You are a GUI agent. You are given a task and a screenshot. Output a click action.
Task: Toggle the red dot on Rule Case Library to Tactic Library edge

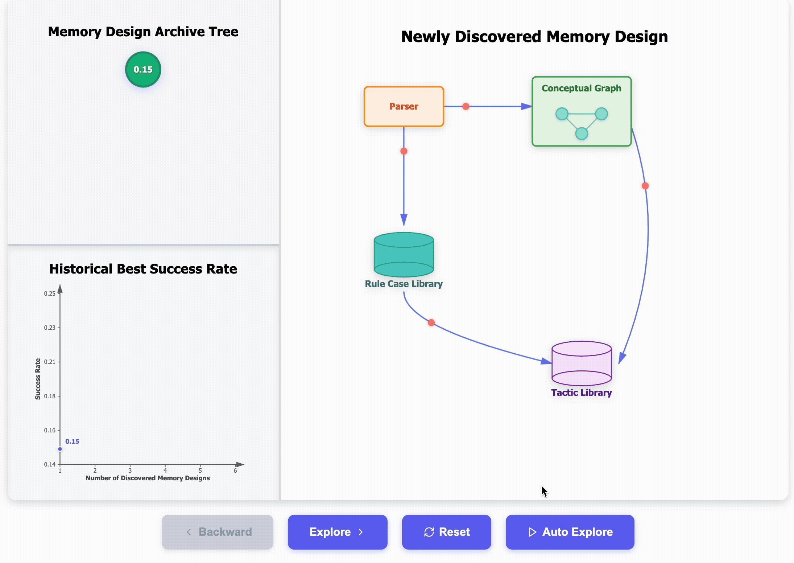point(431,322)
